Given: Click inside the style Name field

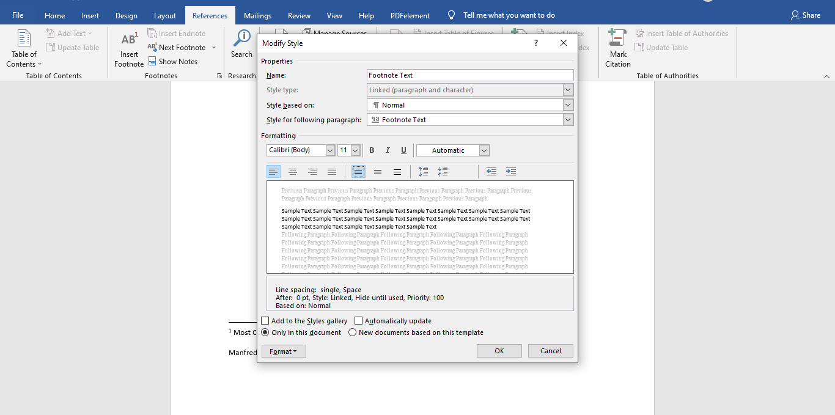Looking at the screenshot, I should click(x=469, y=75).
